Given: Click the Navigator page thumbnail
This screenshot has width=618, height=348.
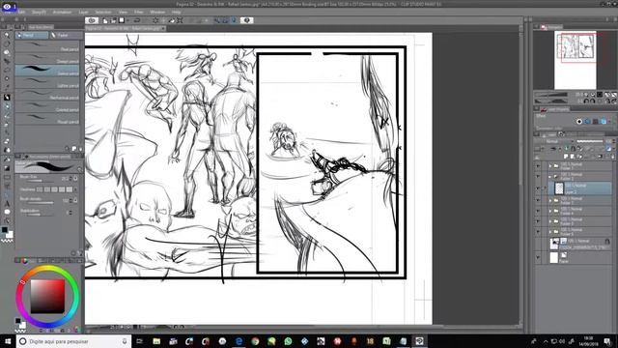Looking at the screenshot, I should point(576,60).
